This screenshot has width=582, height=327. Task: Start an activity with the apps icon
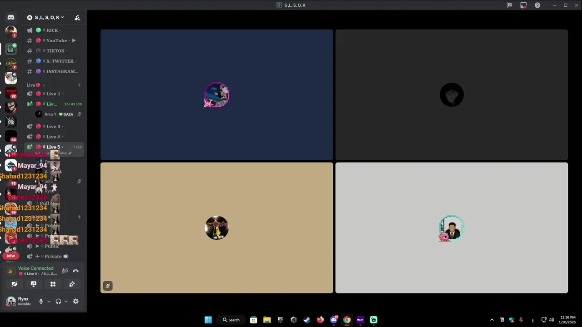click(53, 284)
